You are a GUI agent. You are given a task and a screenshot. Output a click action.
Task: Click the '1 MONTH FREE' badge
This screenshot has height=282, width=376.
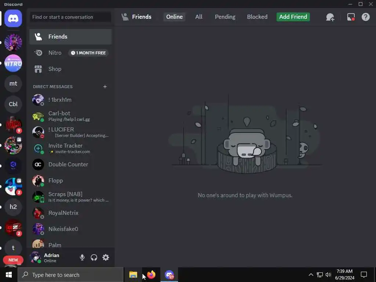coord(88,53)
